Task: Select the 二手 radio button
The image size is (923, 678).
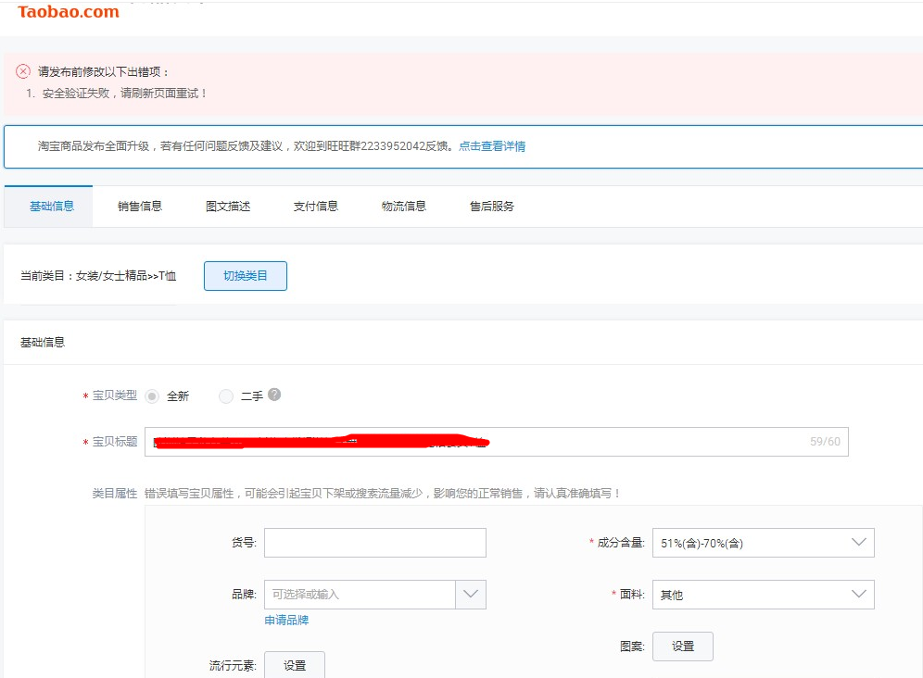Action: pos(226,396)
